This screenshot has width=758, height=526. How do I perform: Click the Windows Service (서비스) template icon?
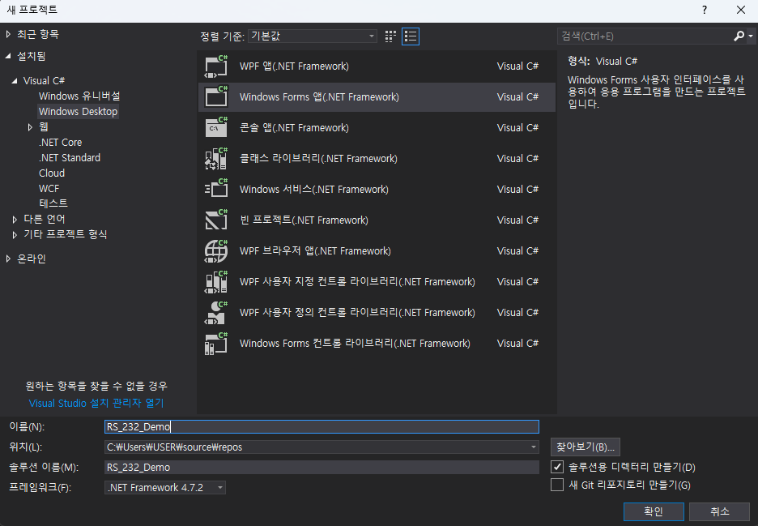(215, 189)
